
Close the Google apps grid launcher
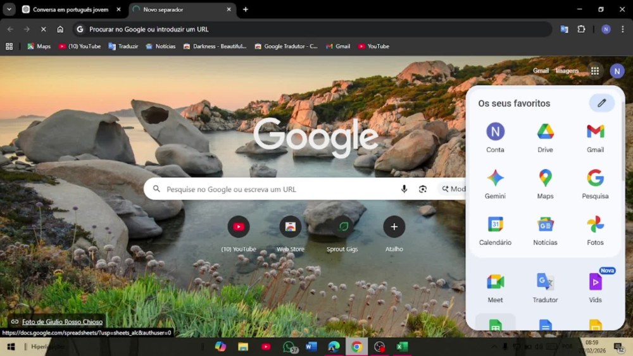(x=594, y=71)
